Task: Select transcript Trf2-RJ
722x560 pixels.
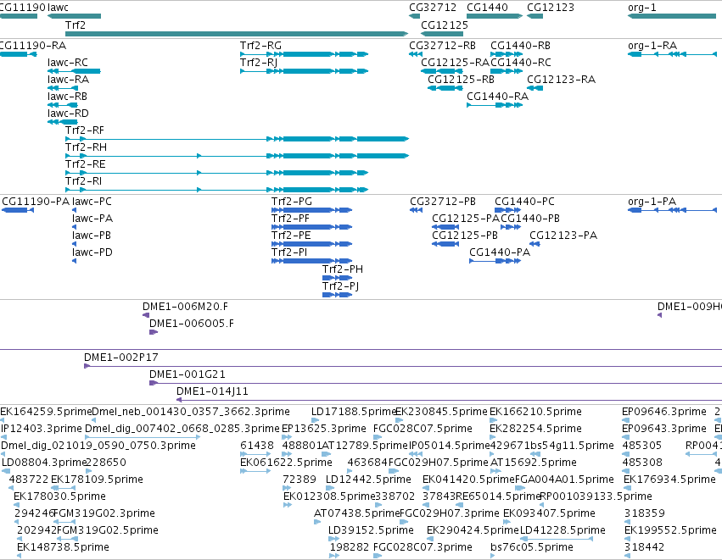Action: (x=304, y=71)
